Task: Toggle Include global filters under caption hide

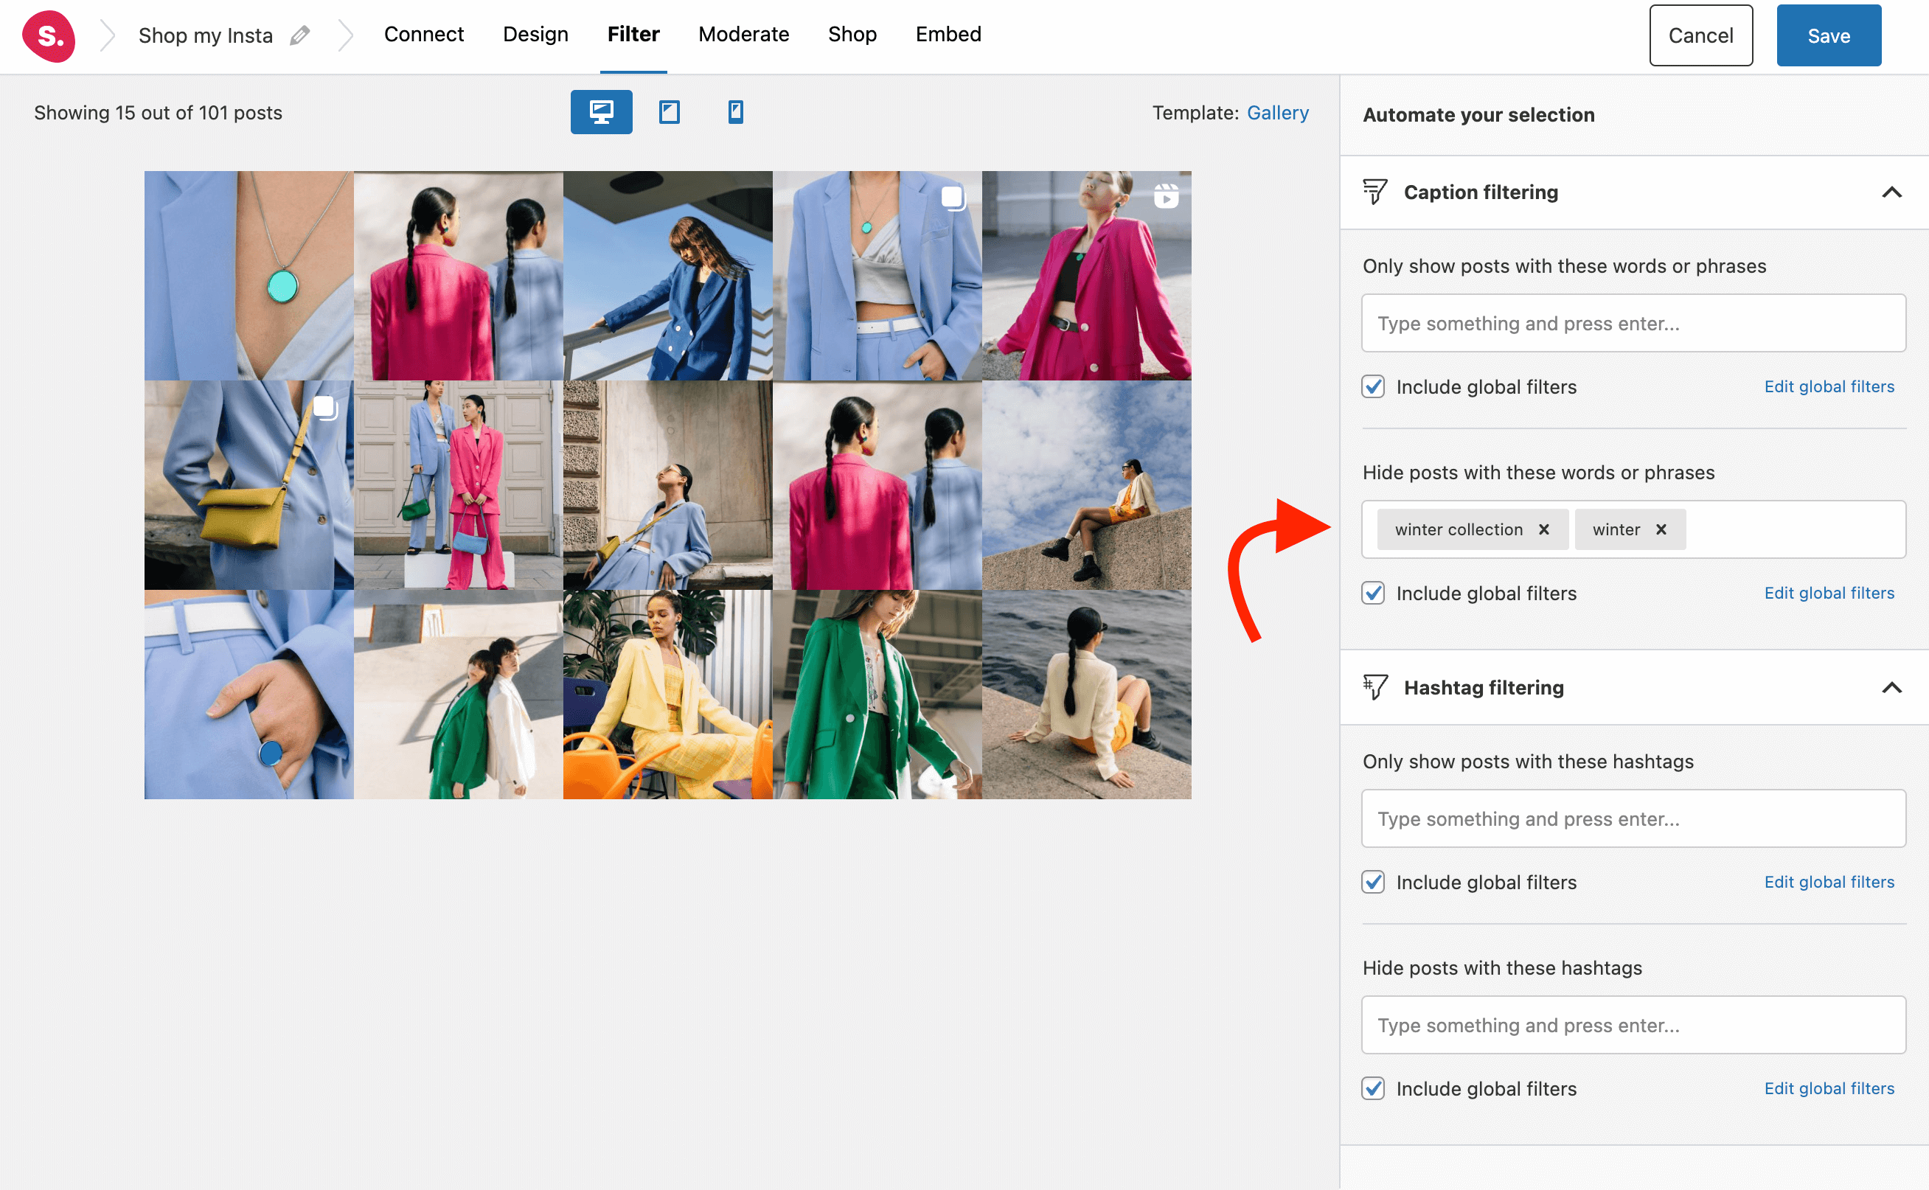Action: pos(1372,594)
